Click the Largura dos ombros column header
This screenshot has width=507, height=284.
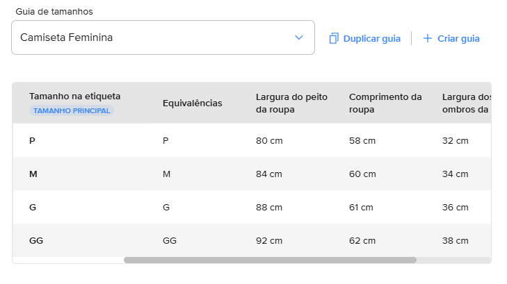(465, 103)
